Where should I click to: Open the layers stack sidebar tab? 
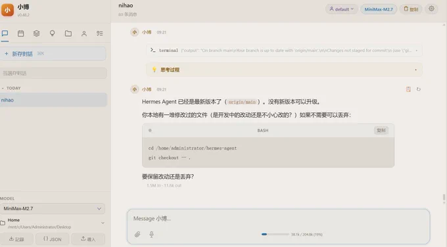tap(37, 34)
